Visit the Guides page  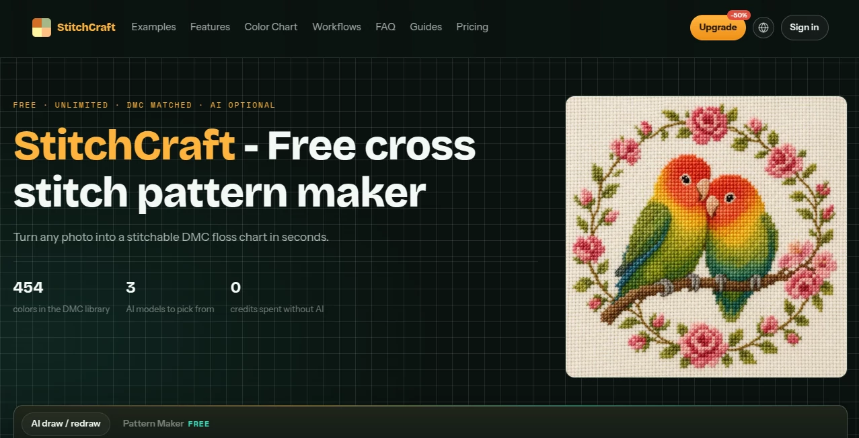coord(426,27)
